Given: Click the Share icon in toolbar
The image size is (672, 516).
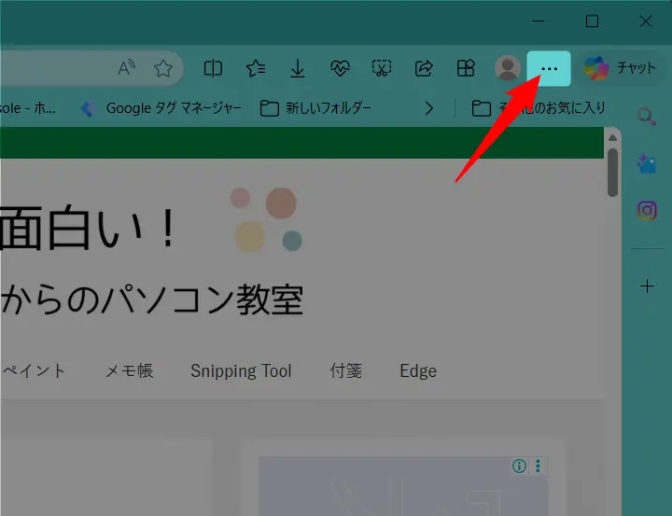Looking at the screenshot, I should (423, 68).
